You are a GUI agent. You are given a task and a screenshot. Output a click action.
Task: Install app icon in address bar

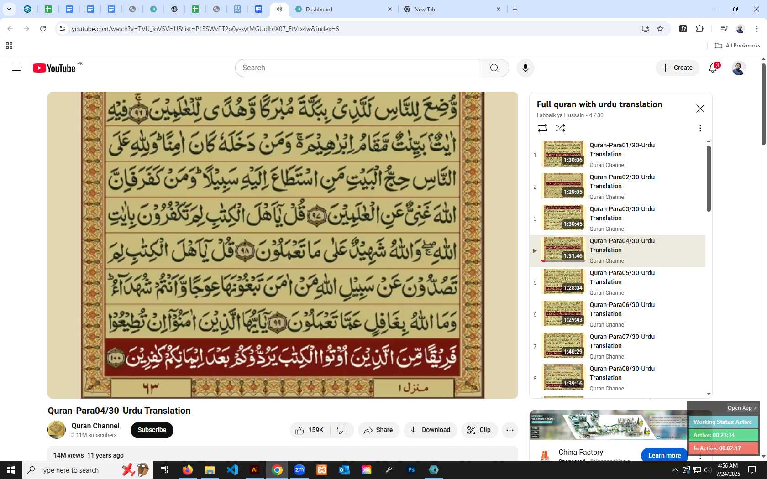645,29
